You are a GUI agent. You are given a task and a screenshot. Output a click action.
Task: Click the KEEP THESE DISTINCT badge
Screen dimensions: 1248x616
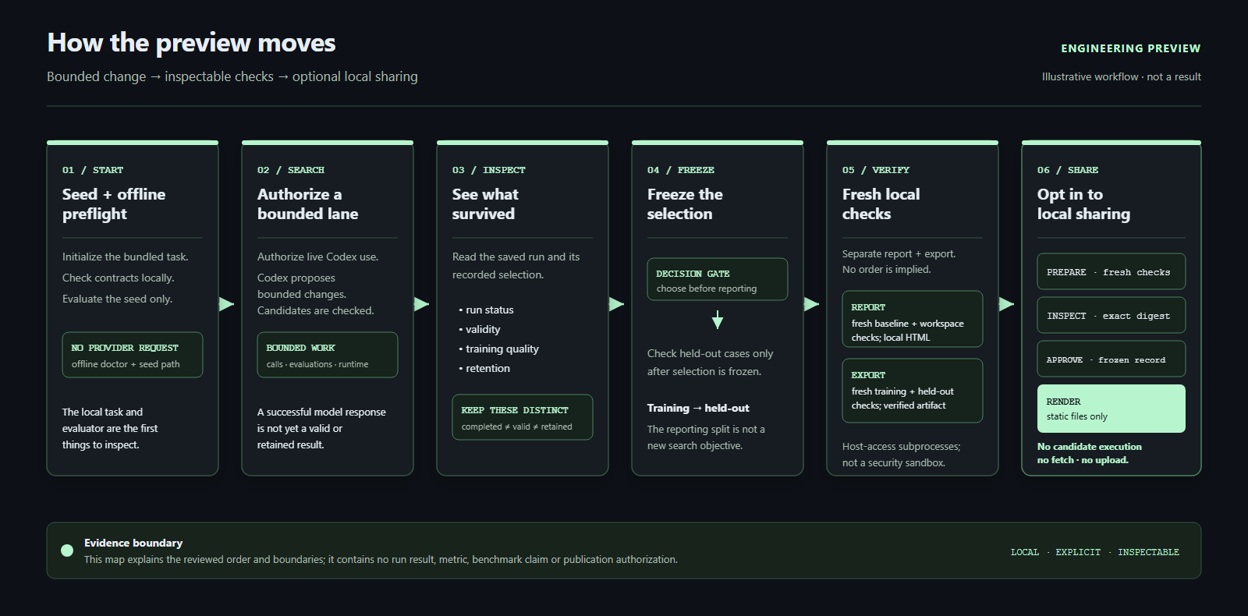[523, 417]
